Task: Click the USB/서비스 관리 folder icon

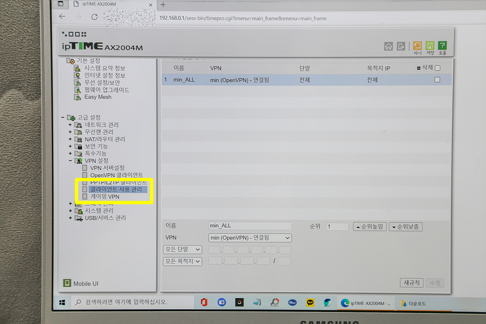Action: coord(78,218)
